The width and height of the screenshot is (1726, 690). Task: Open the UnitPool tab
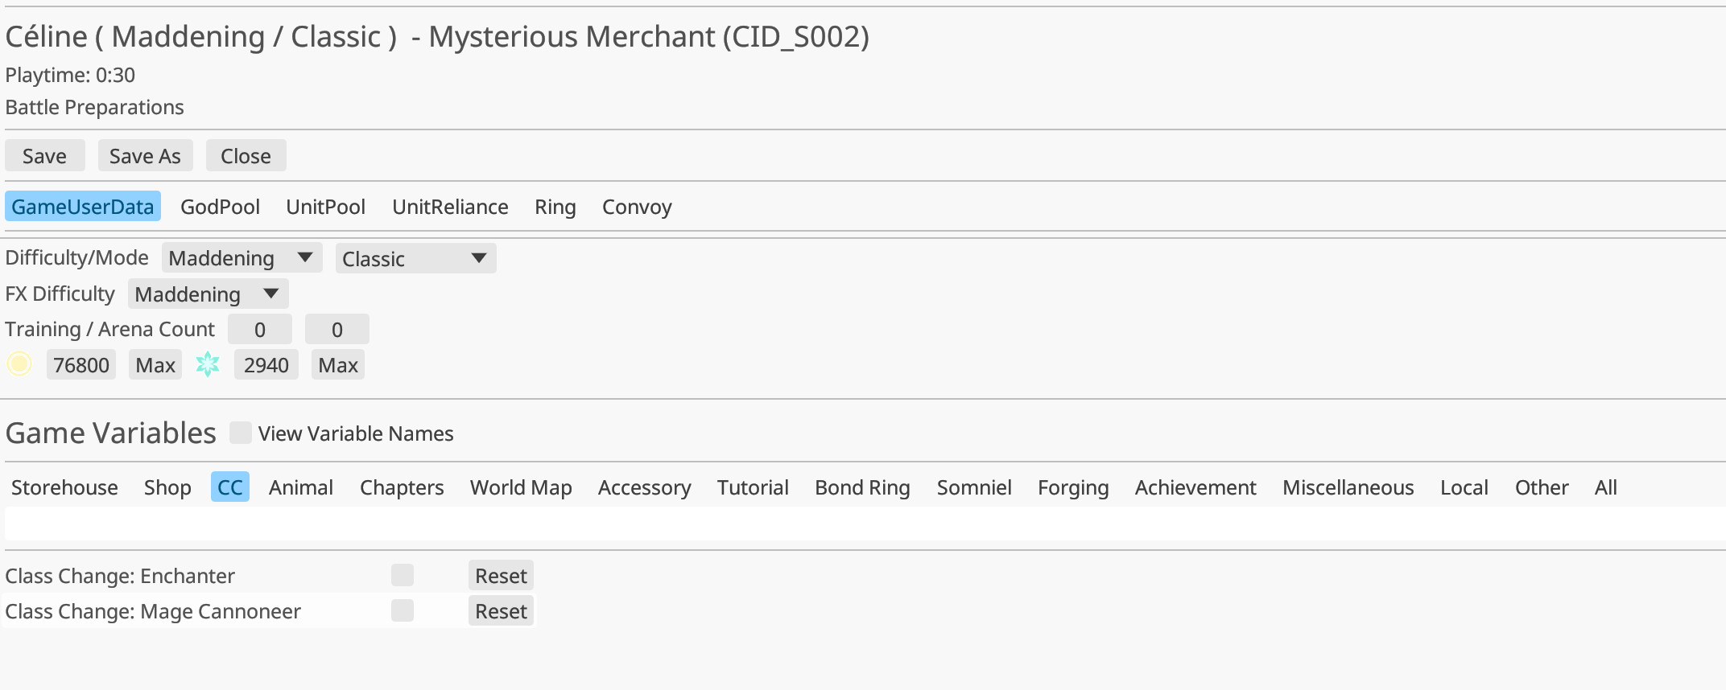tap(325, 207)
